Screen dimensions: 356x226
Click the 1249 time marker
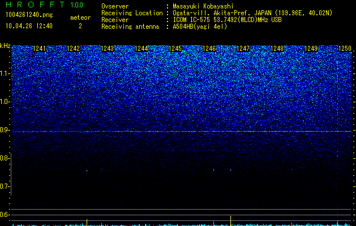[311, 49]
